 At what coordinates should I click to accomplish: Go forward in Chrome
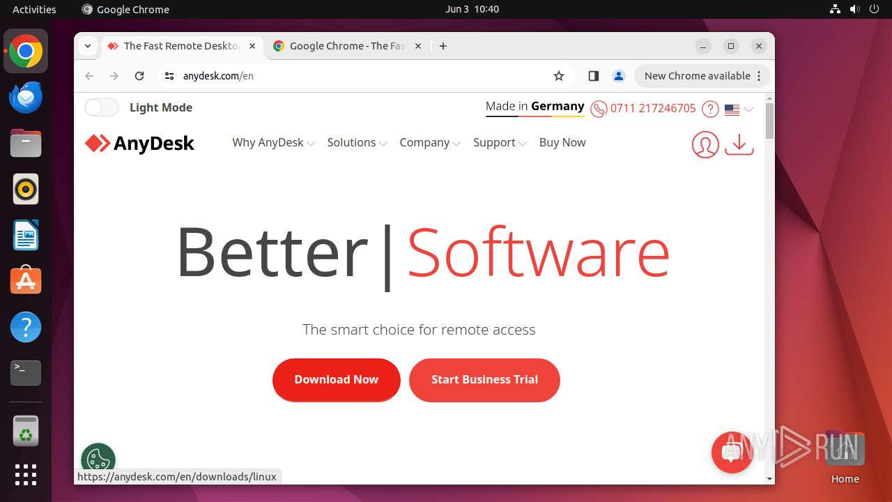114,76
